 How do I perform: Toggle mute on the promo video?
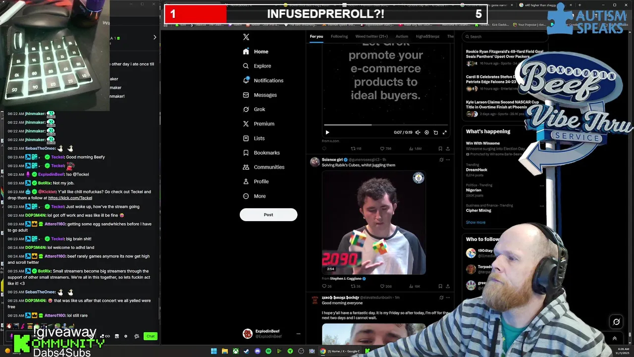(x=418, y=132)
